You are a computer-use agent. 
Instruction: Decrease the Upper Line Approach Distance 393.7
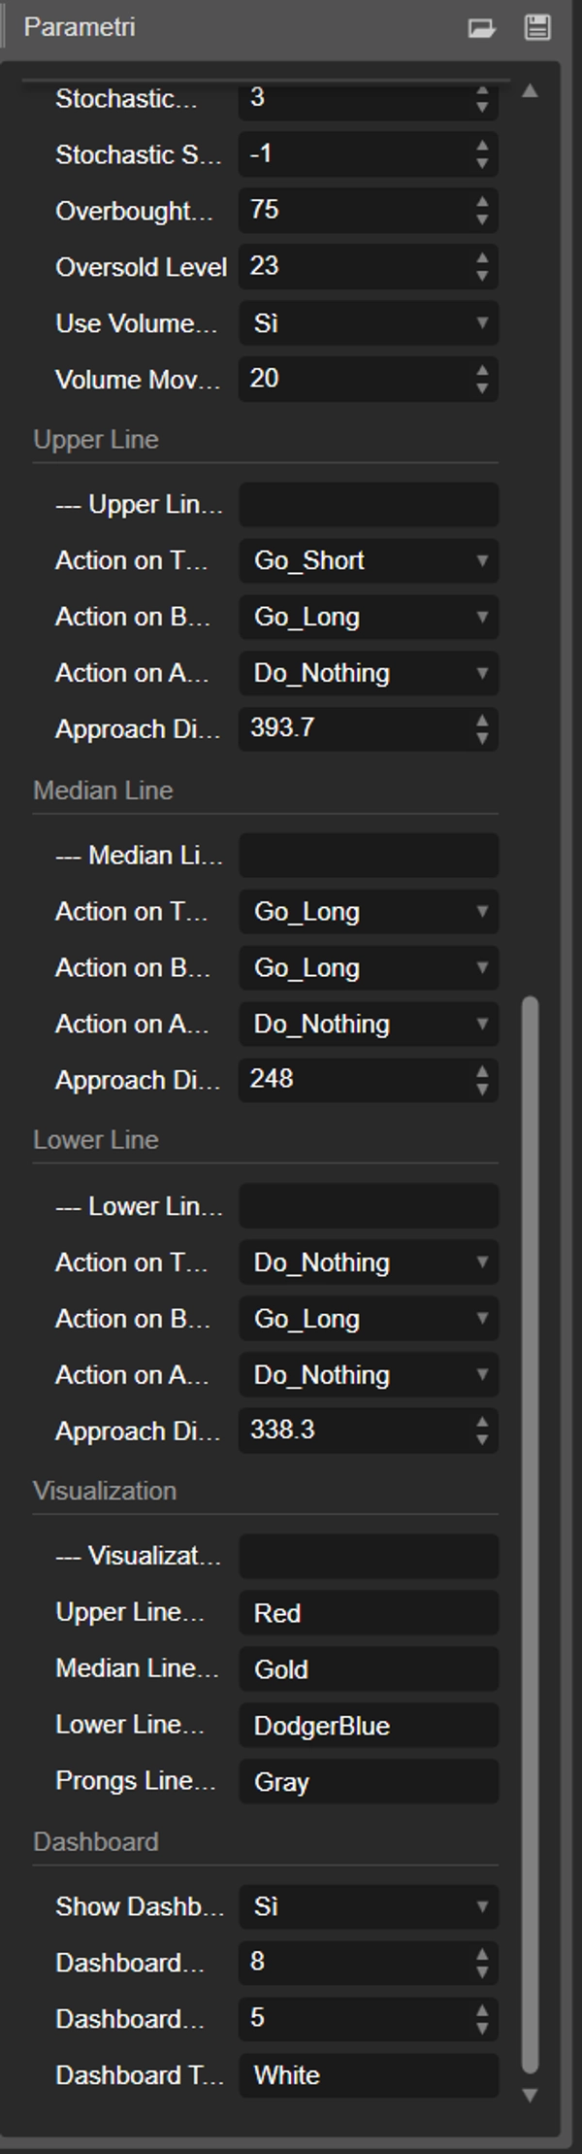pos(482,737)
